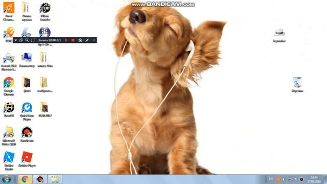
Task: Open the black puzzle-piece shortcut in top row
Action: [45, 11]
